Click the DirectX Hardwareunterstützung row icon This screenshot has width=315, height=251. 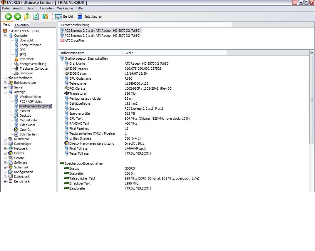point(66,143)
